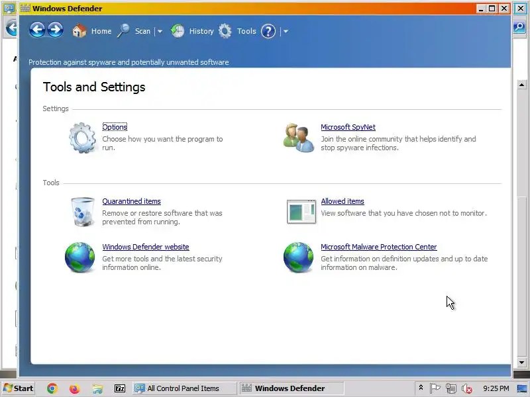Click the Tools and Settings heading
Screen dimensions: 530x397
pos(94,87)
